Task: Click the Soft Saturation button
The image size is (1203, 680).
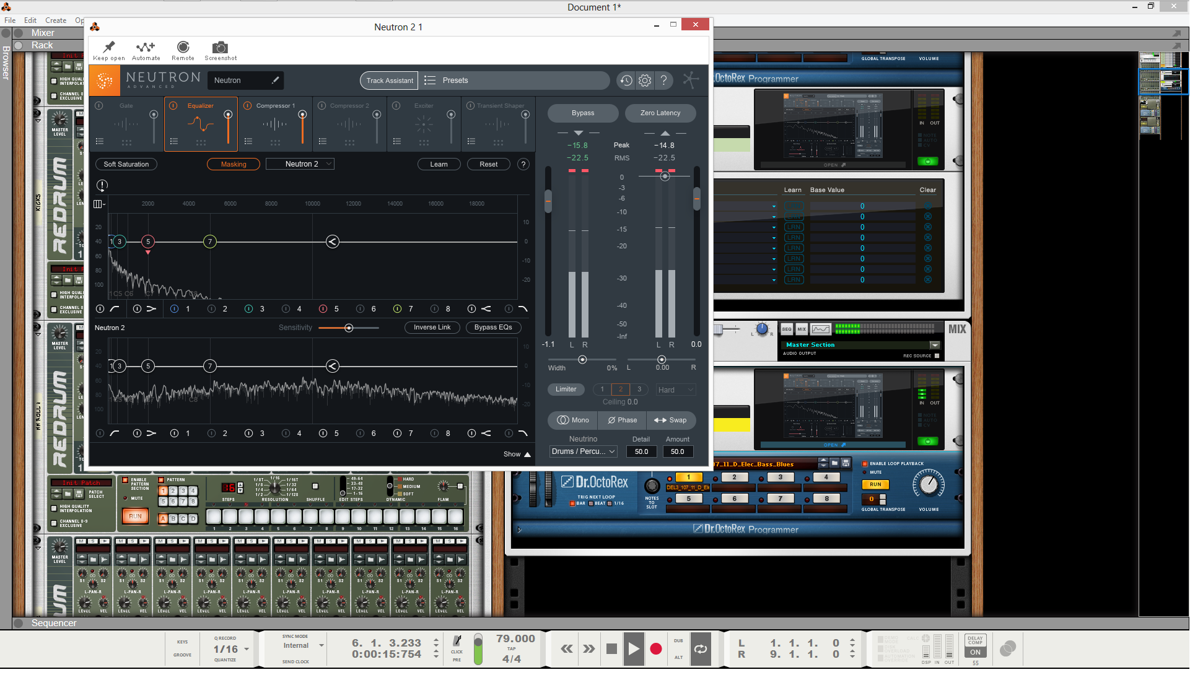Action: click(126, 164)
